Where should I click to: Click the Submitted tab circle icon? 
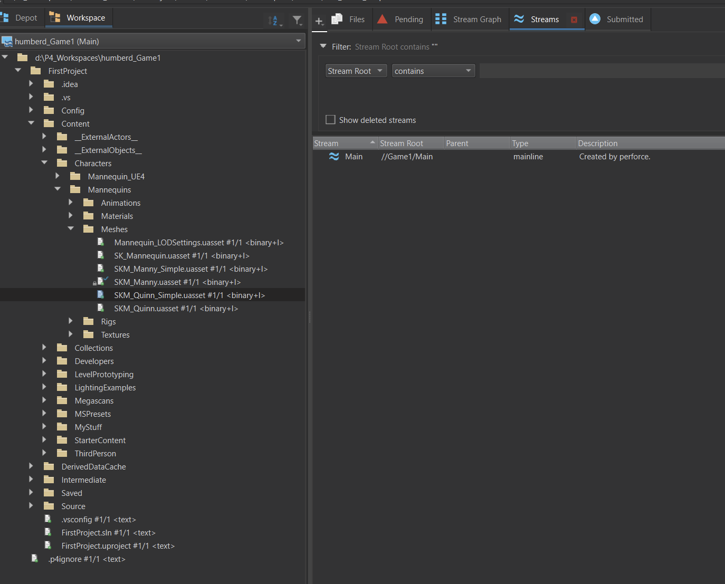595,20
